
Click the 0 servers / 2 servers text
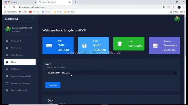[170, 48]
